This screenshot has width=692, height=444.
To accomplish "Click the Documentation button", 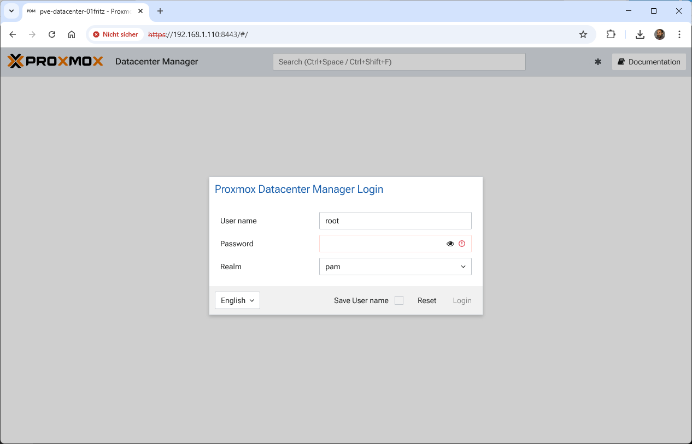I will coord(649,62).
